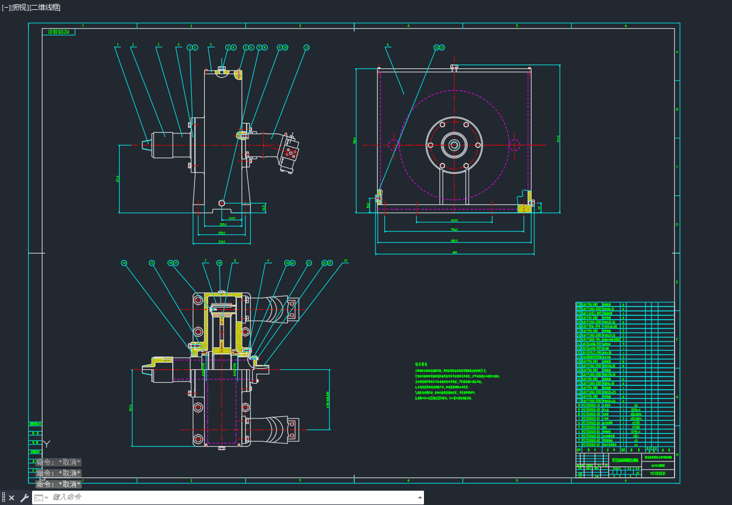The width and height of the screenshot is (732, 505).
Task: Close the command line window
Action: (12, 498)
